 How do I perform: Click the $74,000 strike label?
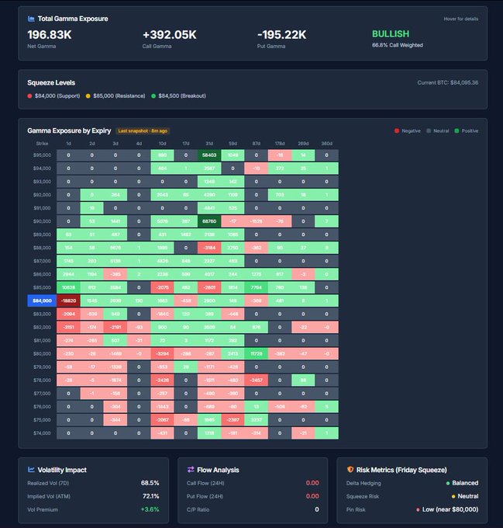[x=42, y=433]
